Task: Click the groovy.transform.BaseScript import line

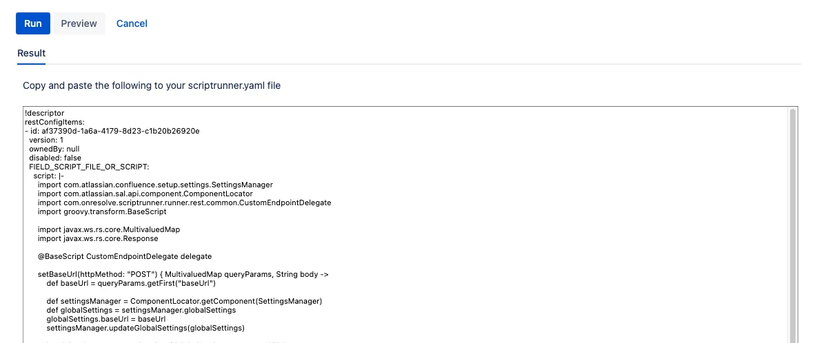Action: click(102, 211)
